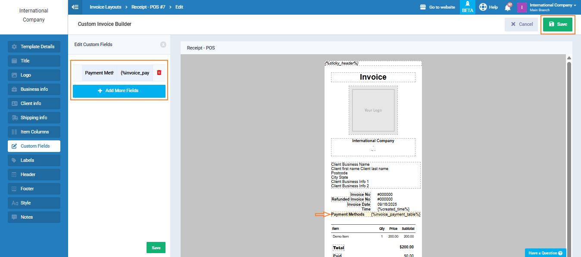Close the Edit Custom Fields panel

coord(163,44)
